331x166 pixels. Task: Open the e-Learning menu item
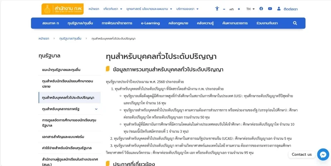[150, 23]
